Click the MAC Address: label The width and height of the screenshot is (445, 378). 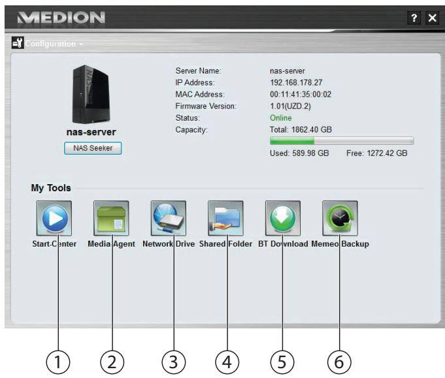pyautogui.click(x=200, y=95)
